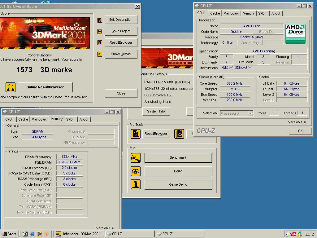317x238 pixels.
Task: Click the ResultBrowser document icon in score dialog
Action: pyautogui.click(x=100, y=43)
